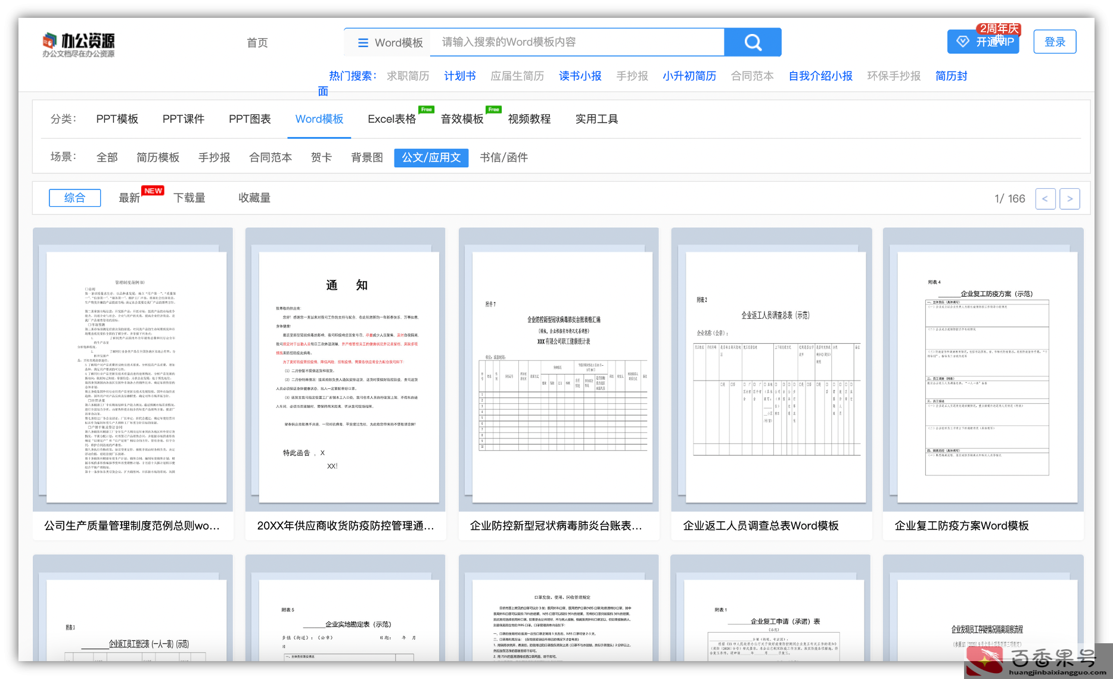Click hot search 环保手抄报

tap(894, 76)
